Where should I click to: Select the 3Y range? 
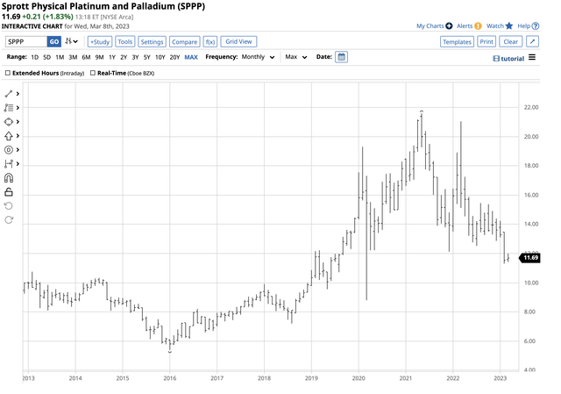click(x=135, y=57)
